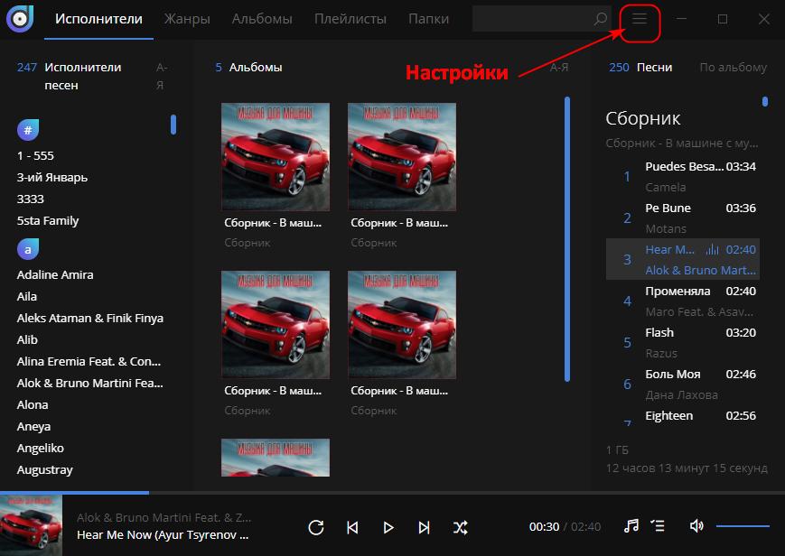Select artist 'Alona'
Viewport: 785px width, 556px height.
pyautogui.click(x=33, y=404)
